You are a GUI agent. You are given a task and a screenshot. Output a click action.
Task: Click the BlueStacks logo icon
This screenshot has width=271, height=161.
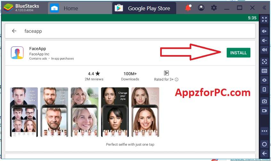[8, 8]
